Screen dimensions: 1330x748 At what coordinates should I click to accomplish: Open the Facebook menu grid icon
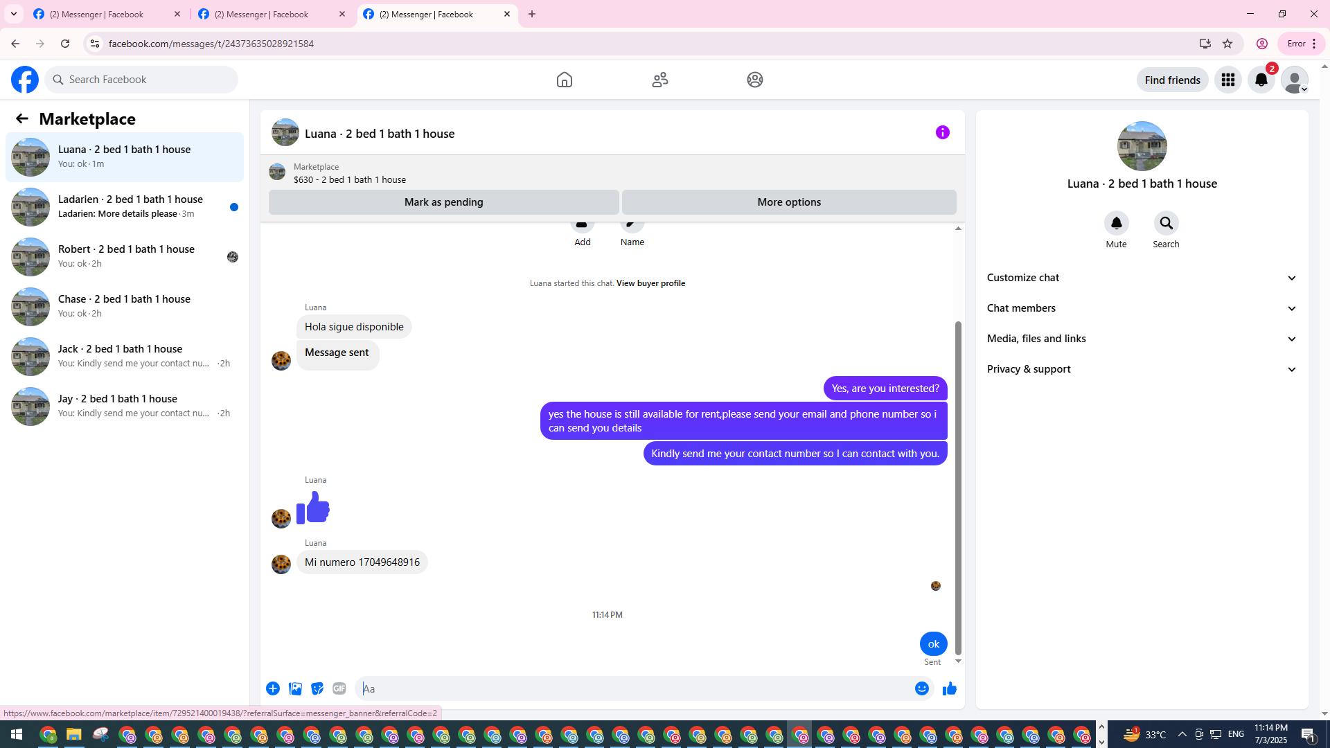click(1227, 80)
